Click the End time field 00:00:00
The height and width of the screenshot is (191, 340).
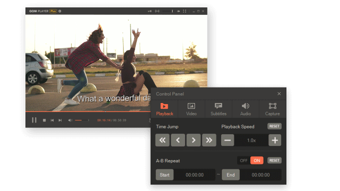pos(260,175)
